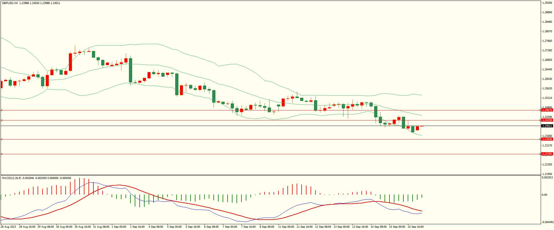Click the 30 Aug 16:00 time label

(82, 227)
